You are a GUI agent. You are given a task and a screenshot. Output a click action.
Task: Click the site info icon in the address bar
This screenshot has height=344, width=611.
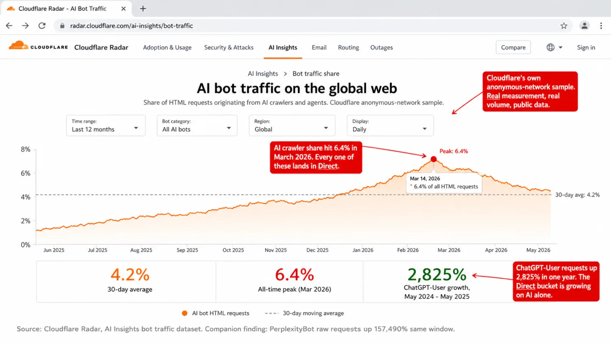click(62, 26)
